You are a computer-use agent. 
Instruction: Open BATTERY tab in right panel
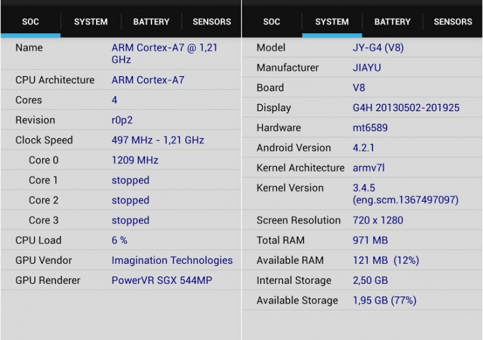[x=392, y=22]
